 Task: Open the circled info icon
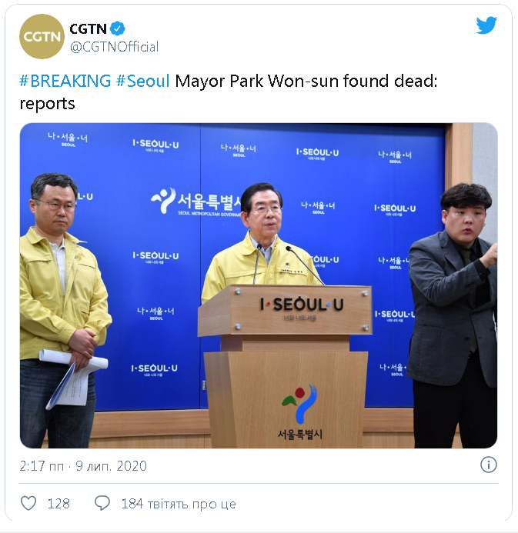489,465
